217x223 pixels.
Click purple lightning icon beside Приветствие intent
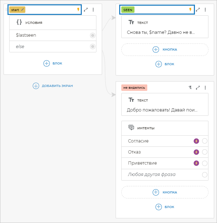tap(196, 163)
